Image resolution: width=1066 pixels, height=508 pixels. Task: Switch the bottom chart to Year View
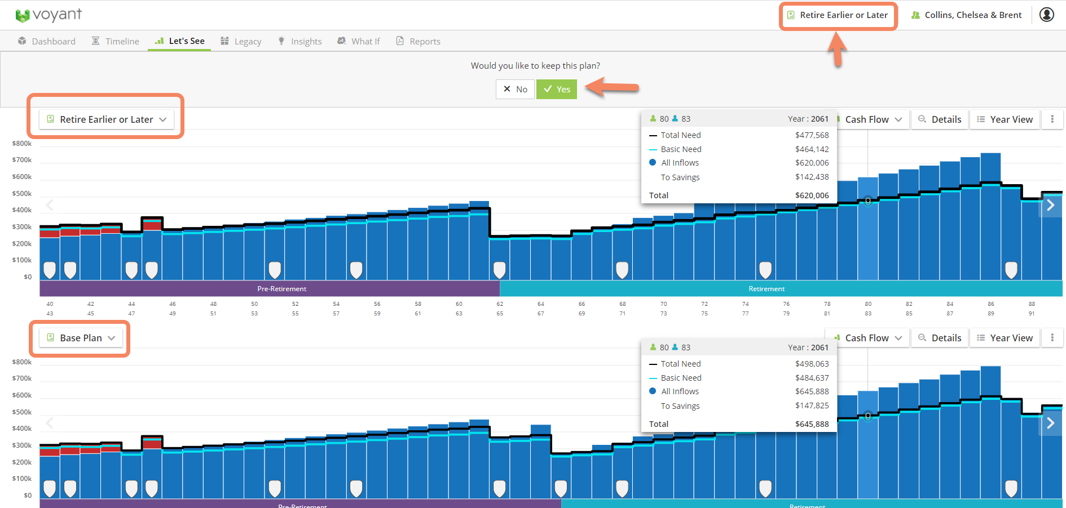(1005, 338)
